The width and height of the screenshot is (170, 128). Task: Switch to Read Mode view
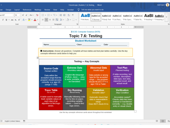[157, 121]
